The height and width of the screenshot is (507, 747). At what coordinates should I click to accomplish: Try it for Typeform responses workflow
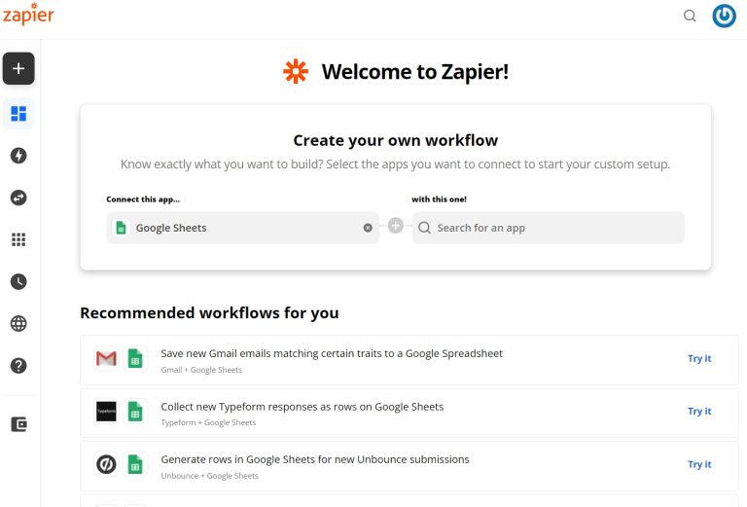pyautogui.click(x=699, y=412)
